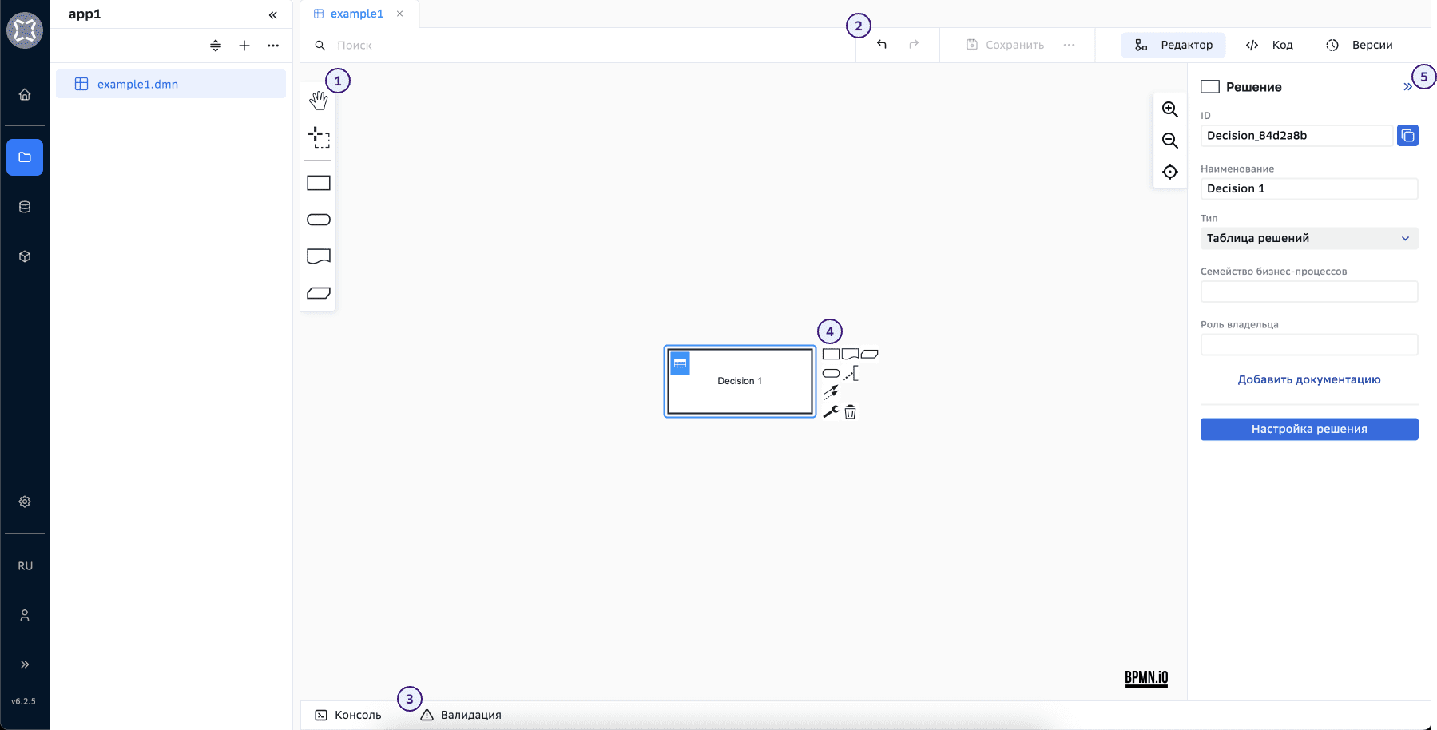Pick Decision rectangle shape from palette
Image resolution: width=1437 pixels, height=730 pixels.
319,183
